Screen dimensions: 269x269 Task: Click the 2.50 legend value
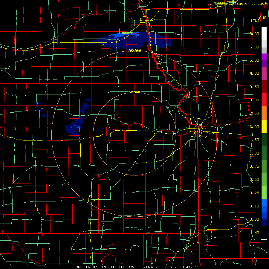point(254,113)
